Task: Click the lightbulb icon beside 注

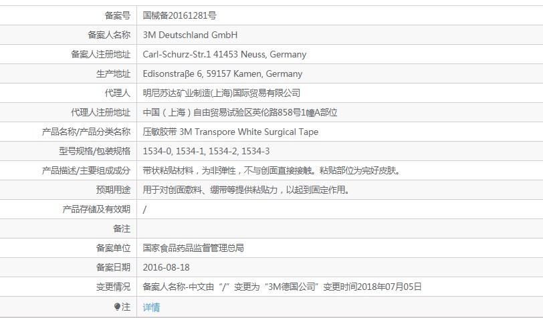Action: tap(117, 307)
